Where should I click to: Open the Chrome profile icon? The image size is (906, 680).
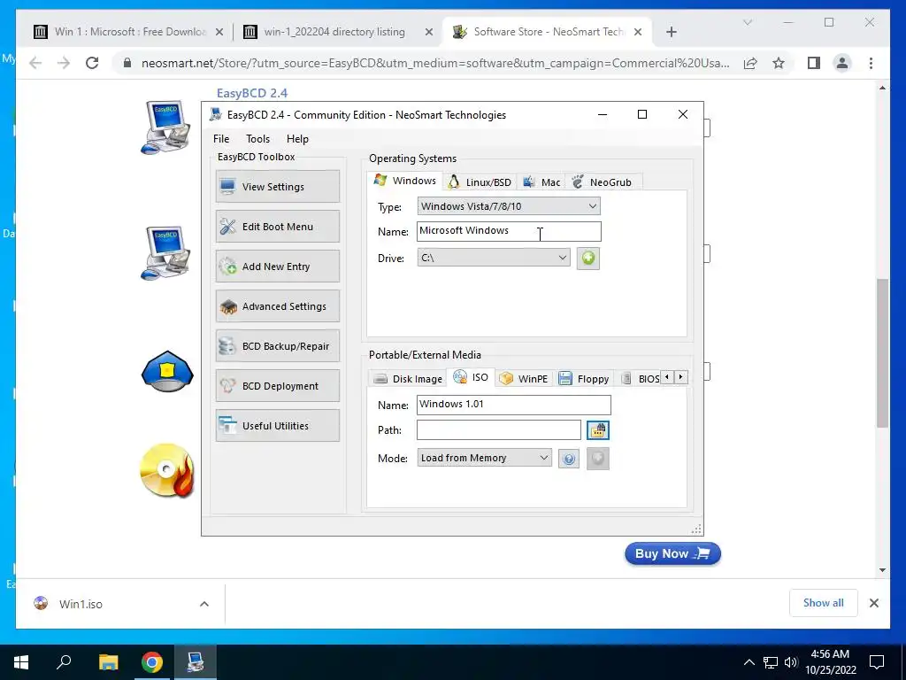point(842,63)
